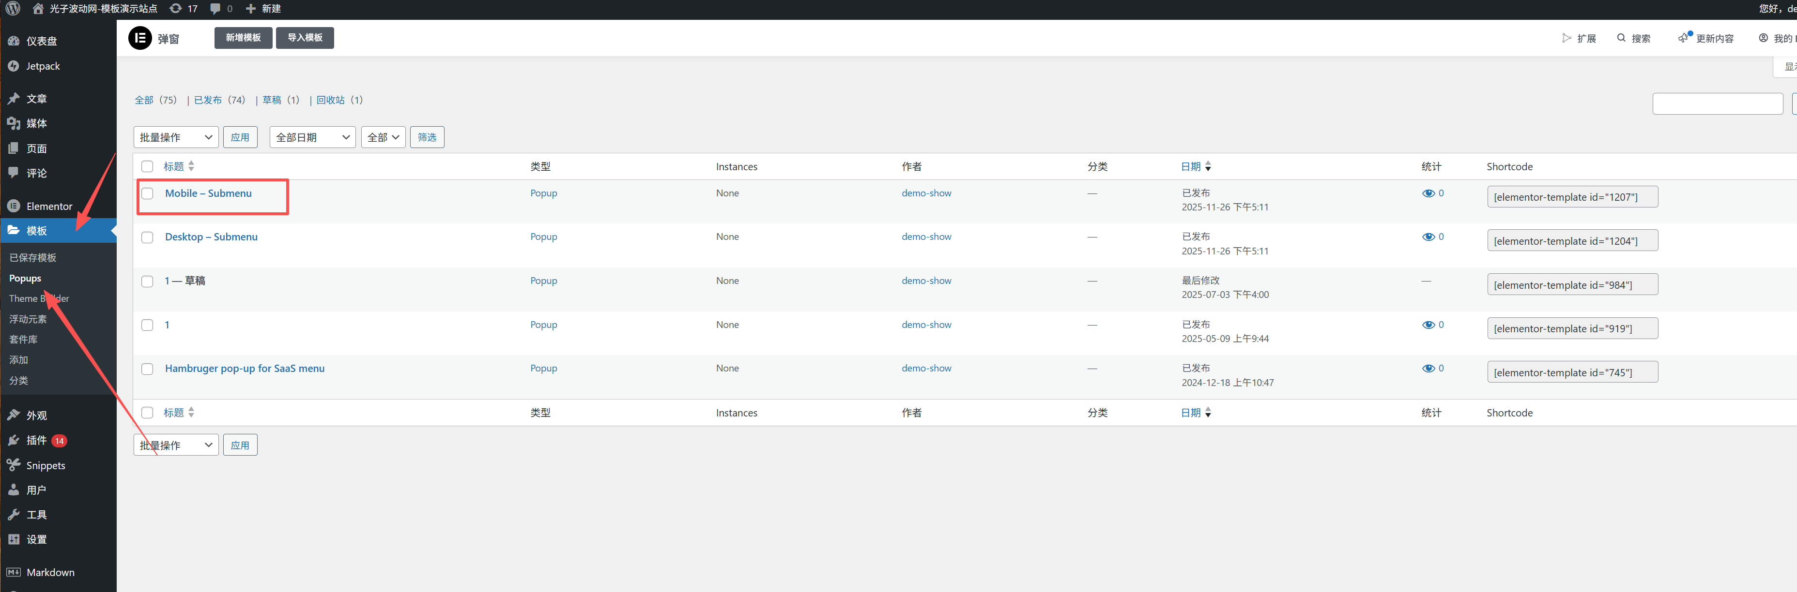Image resolution: width=1797 pixels, height=592 pixels.
Task: Click the 新增模板 button
Action: (x=243, y=38)
